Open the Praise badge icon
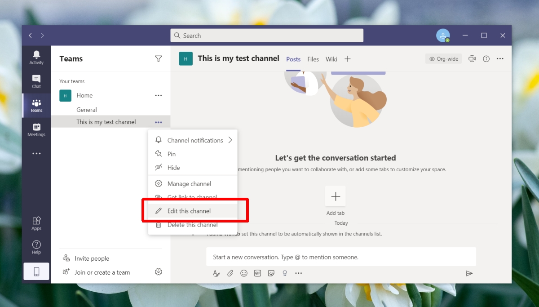This screenshot has width=539, height=307. 285,273
